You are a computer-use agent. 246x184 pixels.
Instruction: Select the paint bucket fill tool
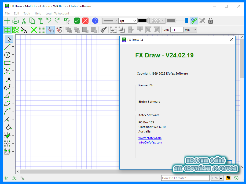[x=9, y=127]
